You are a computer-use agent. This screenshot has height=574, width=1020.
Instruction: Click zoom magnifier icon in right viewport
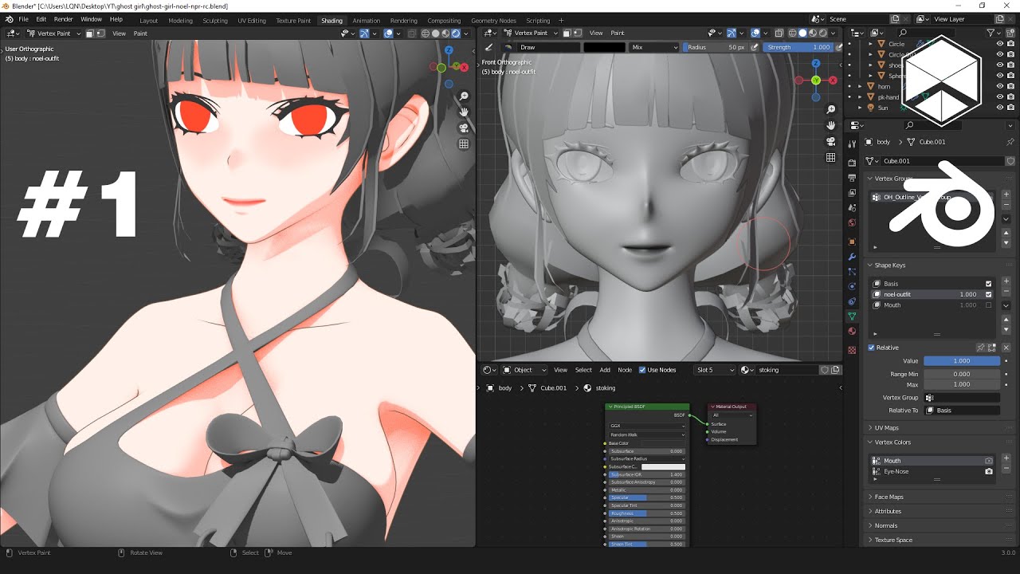(830, 109)
